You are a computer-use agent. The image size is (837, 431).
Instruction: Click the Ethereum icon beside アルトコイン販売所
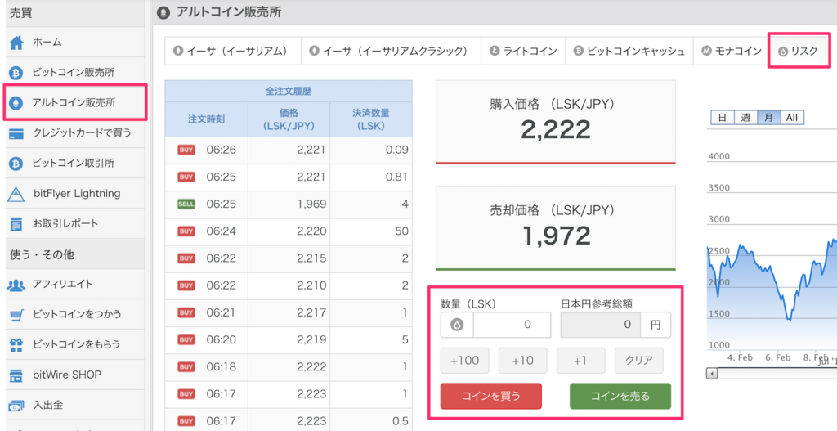tap(16, 102)
